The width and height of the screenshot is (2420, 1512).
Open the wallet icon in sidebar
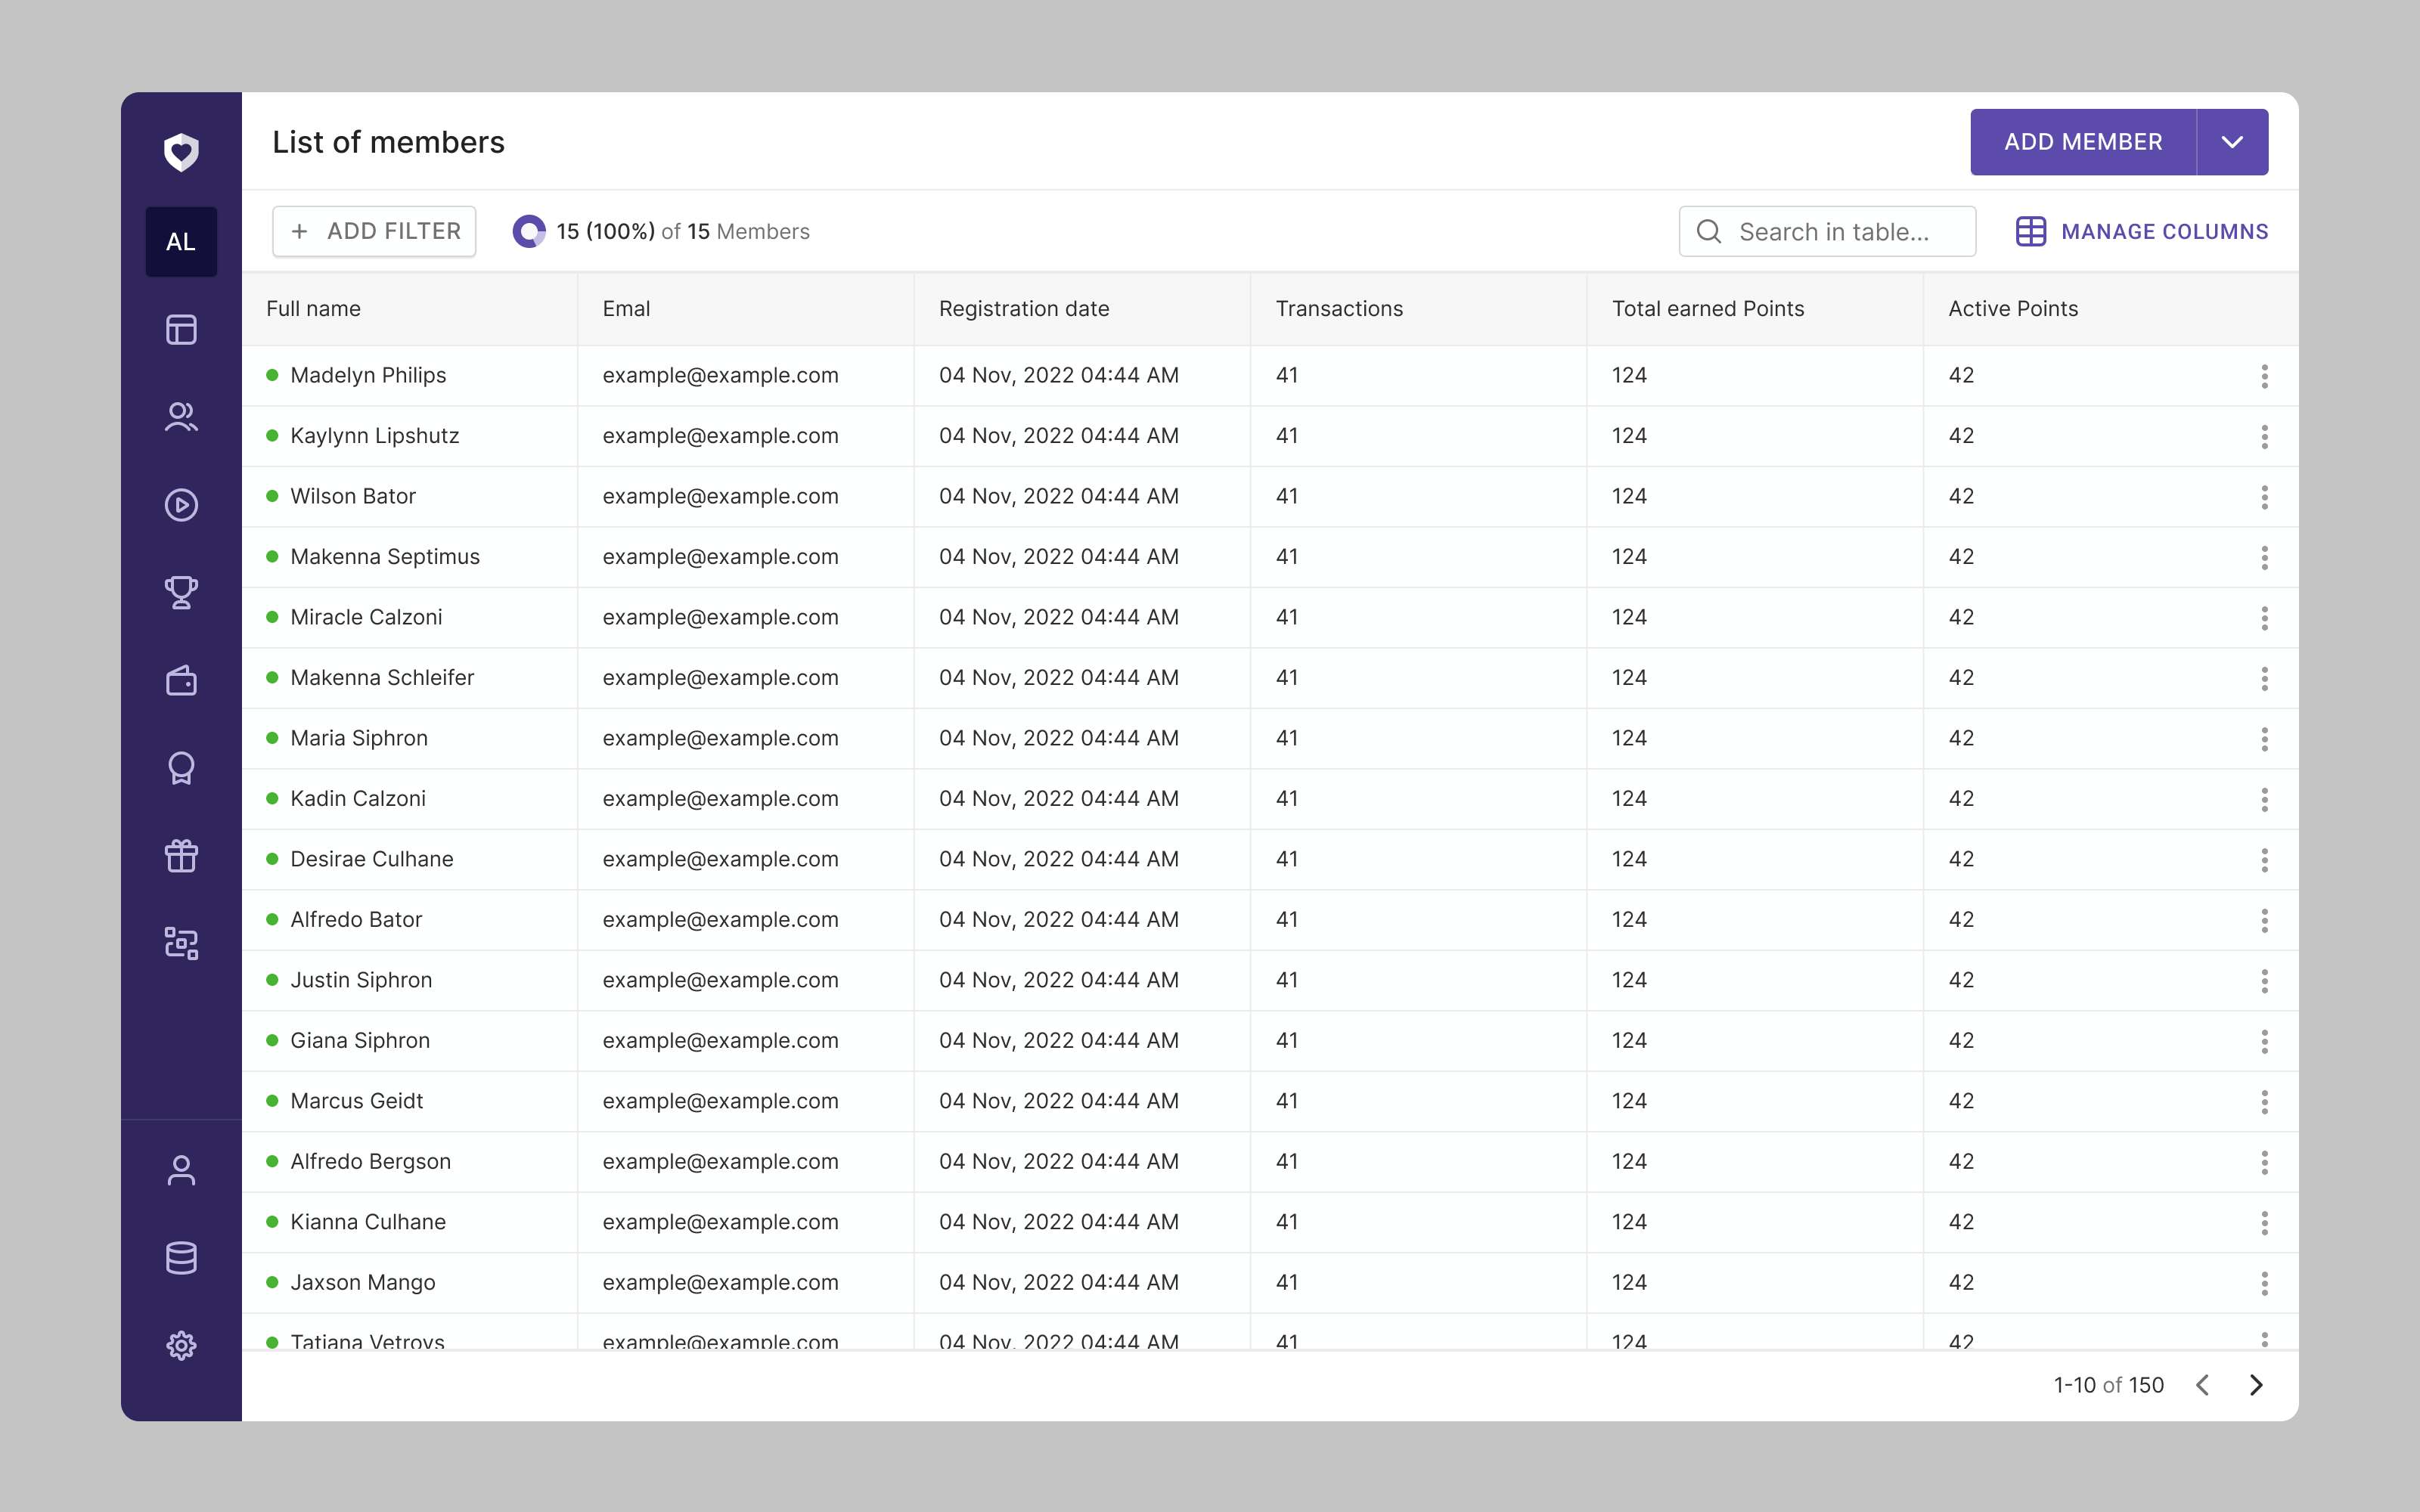[x=181, y=681]
